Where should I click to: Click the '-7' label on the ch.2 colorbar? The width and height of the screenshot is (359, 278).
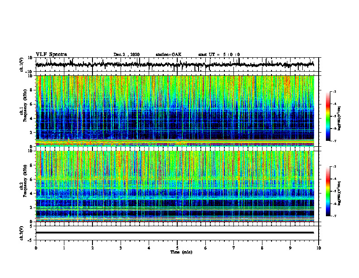[334, 216]
